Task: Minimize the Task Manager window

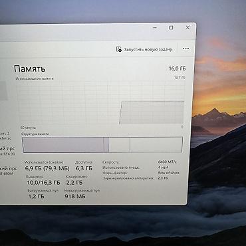Action: coord(155,27)
